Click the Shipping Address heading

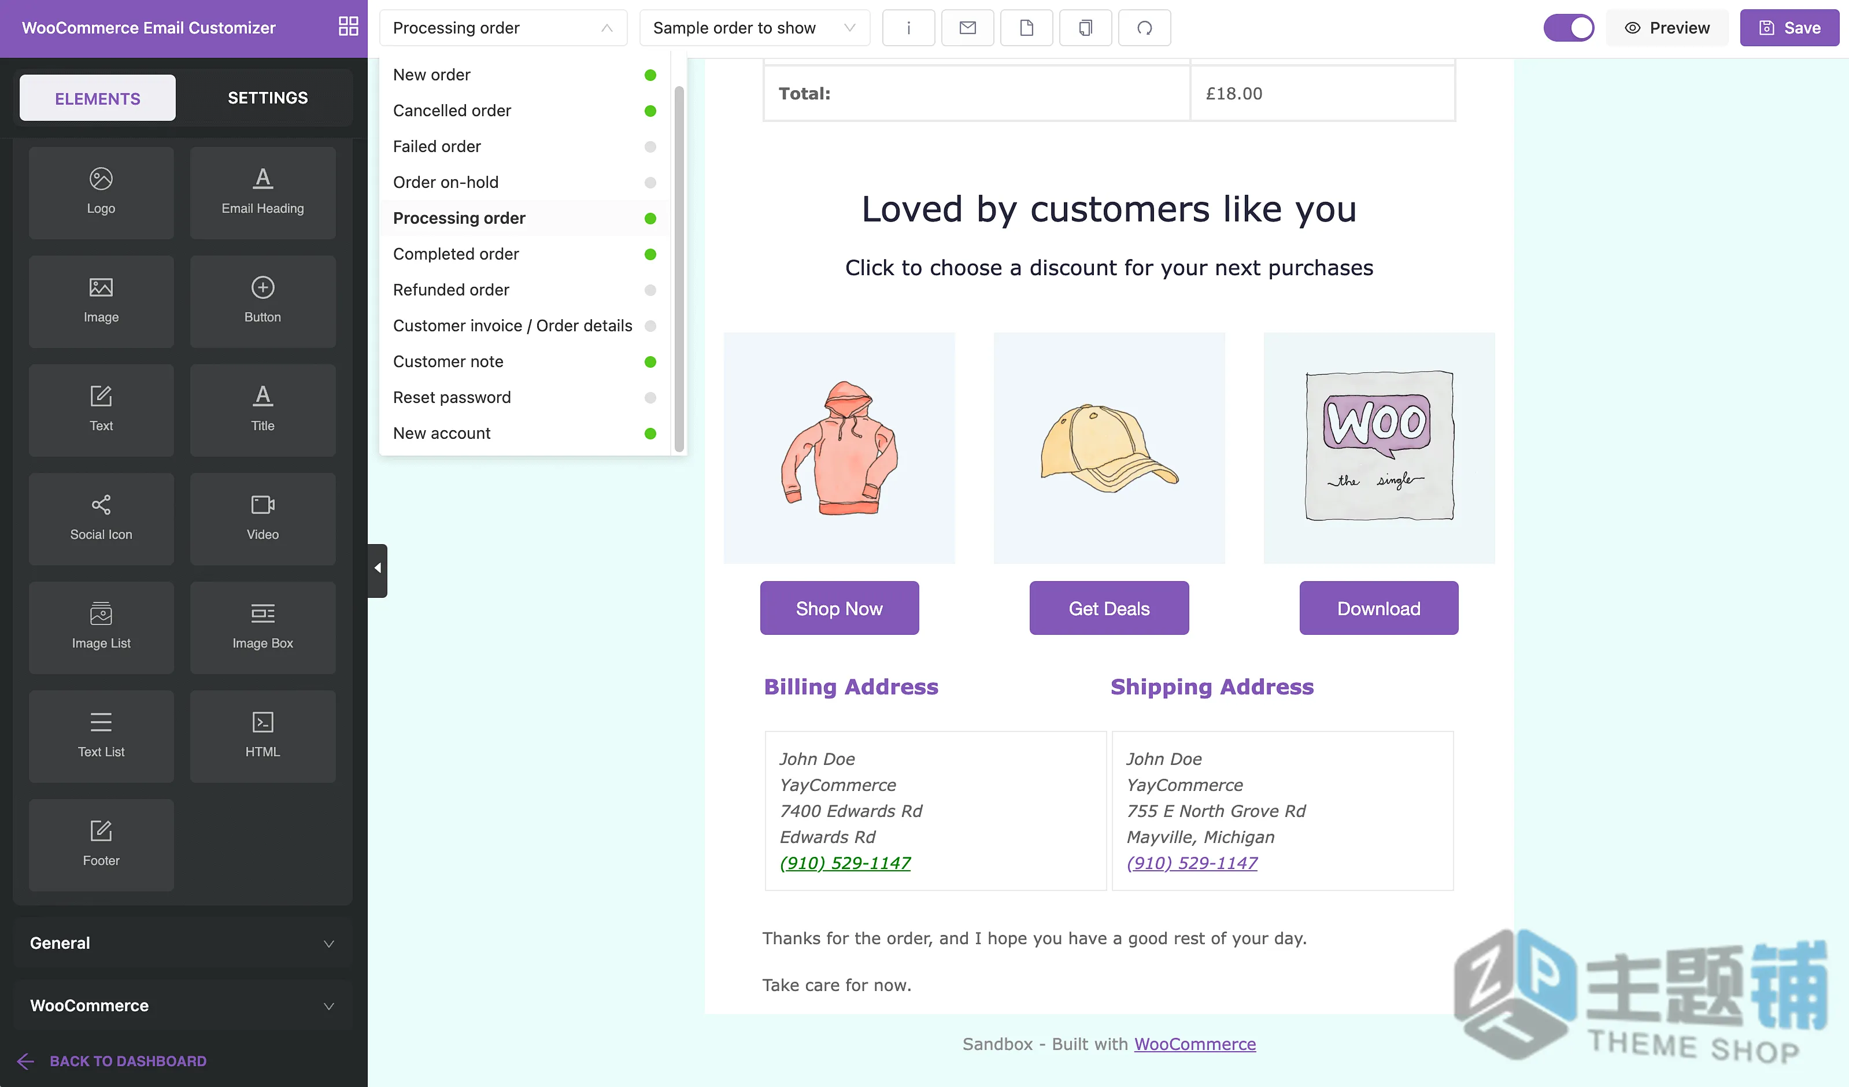point(1211,686)
